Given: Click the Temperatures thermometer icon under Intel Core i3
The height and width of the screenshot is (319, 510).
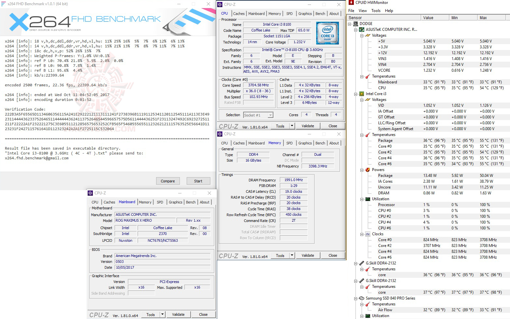Looking at the screenshot, I should coord(368,135).
